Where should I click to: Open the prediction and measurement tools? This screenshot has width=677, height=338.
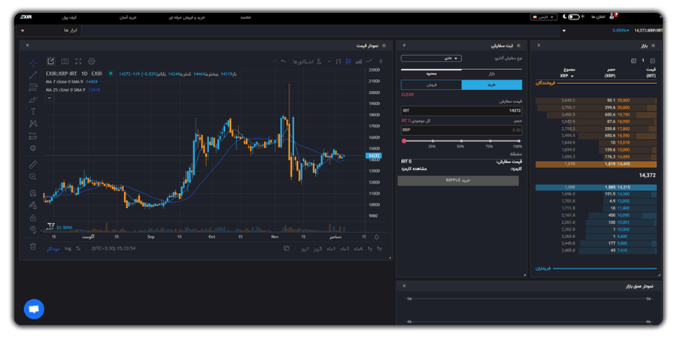pos(33,136)
